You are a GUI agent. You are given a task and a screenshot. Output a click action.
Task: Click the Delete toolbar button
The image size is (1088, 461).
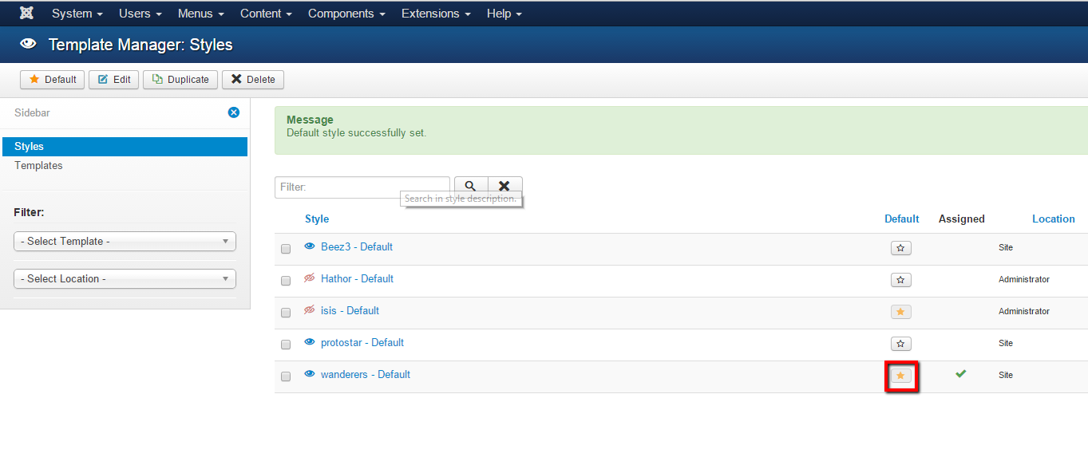[x=253, y=80]
